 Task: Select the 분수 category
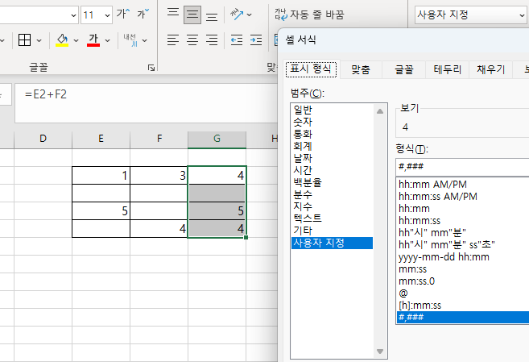tap(332, 194)
